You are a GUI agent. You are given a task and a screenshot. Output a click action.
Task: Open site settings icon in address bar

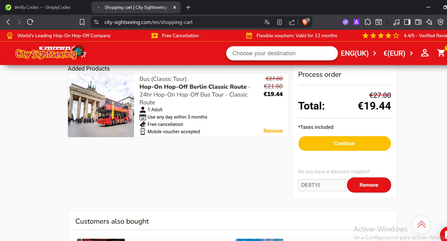96,22
